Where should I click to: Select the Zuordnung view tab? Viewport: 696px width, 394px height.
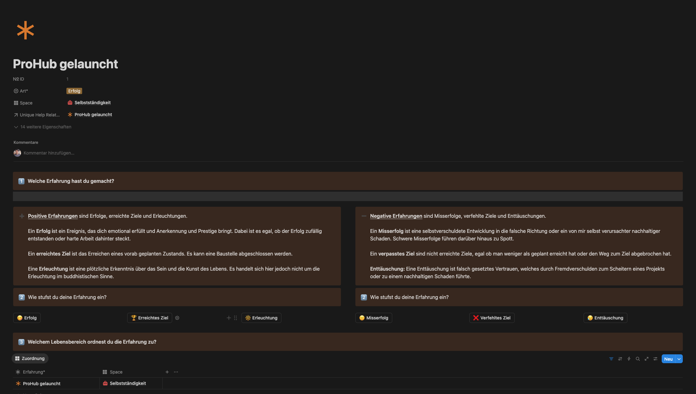pos(30,358)
